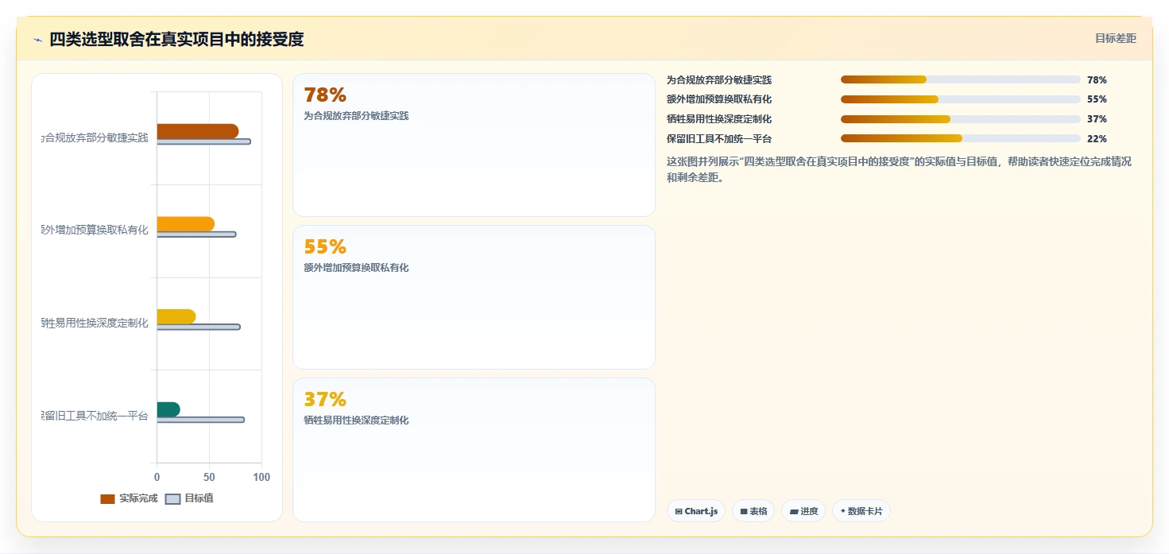Click the 37% value beside the third progress bar
1169x554 pixels.
(1097, 119)
